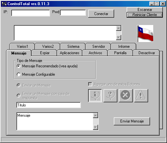
Task: Select Mensaje Recomendado radio option
Action: [19, 66]
